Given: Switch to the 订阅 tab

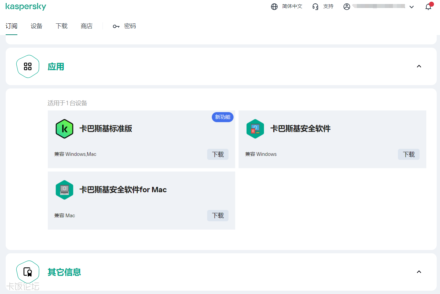Looking at the screenshot, I should [x=11, y=26].
